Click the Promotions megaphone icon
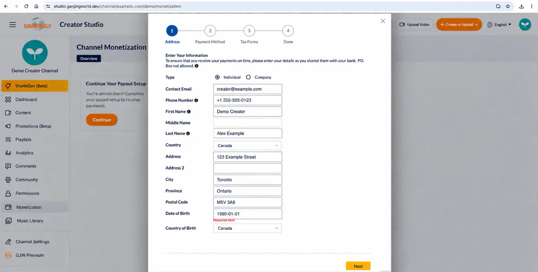This screenshot has width=538, height=272. pyautogui.click(x=8, y=126)
